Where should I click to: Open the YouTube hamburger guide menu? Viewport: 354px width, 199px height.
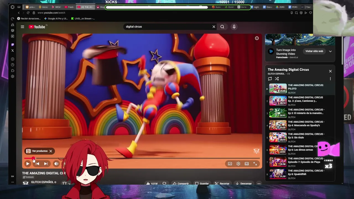click(x=22, y=27)
